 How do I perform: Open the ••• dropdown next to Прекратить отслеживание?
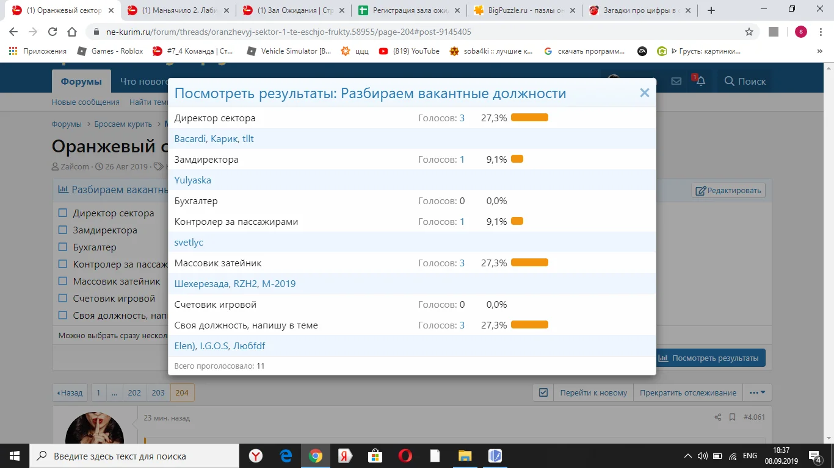pos(756,392)
